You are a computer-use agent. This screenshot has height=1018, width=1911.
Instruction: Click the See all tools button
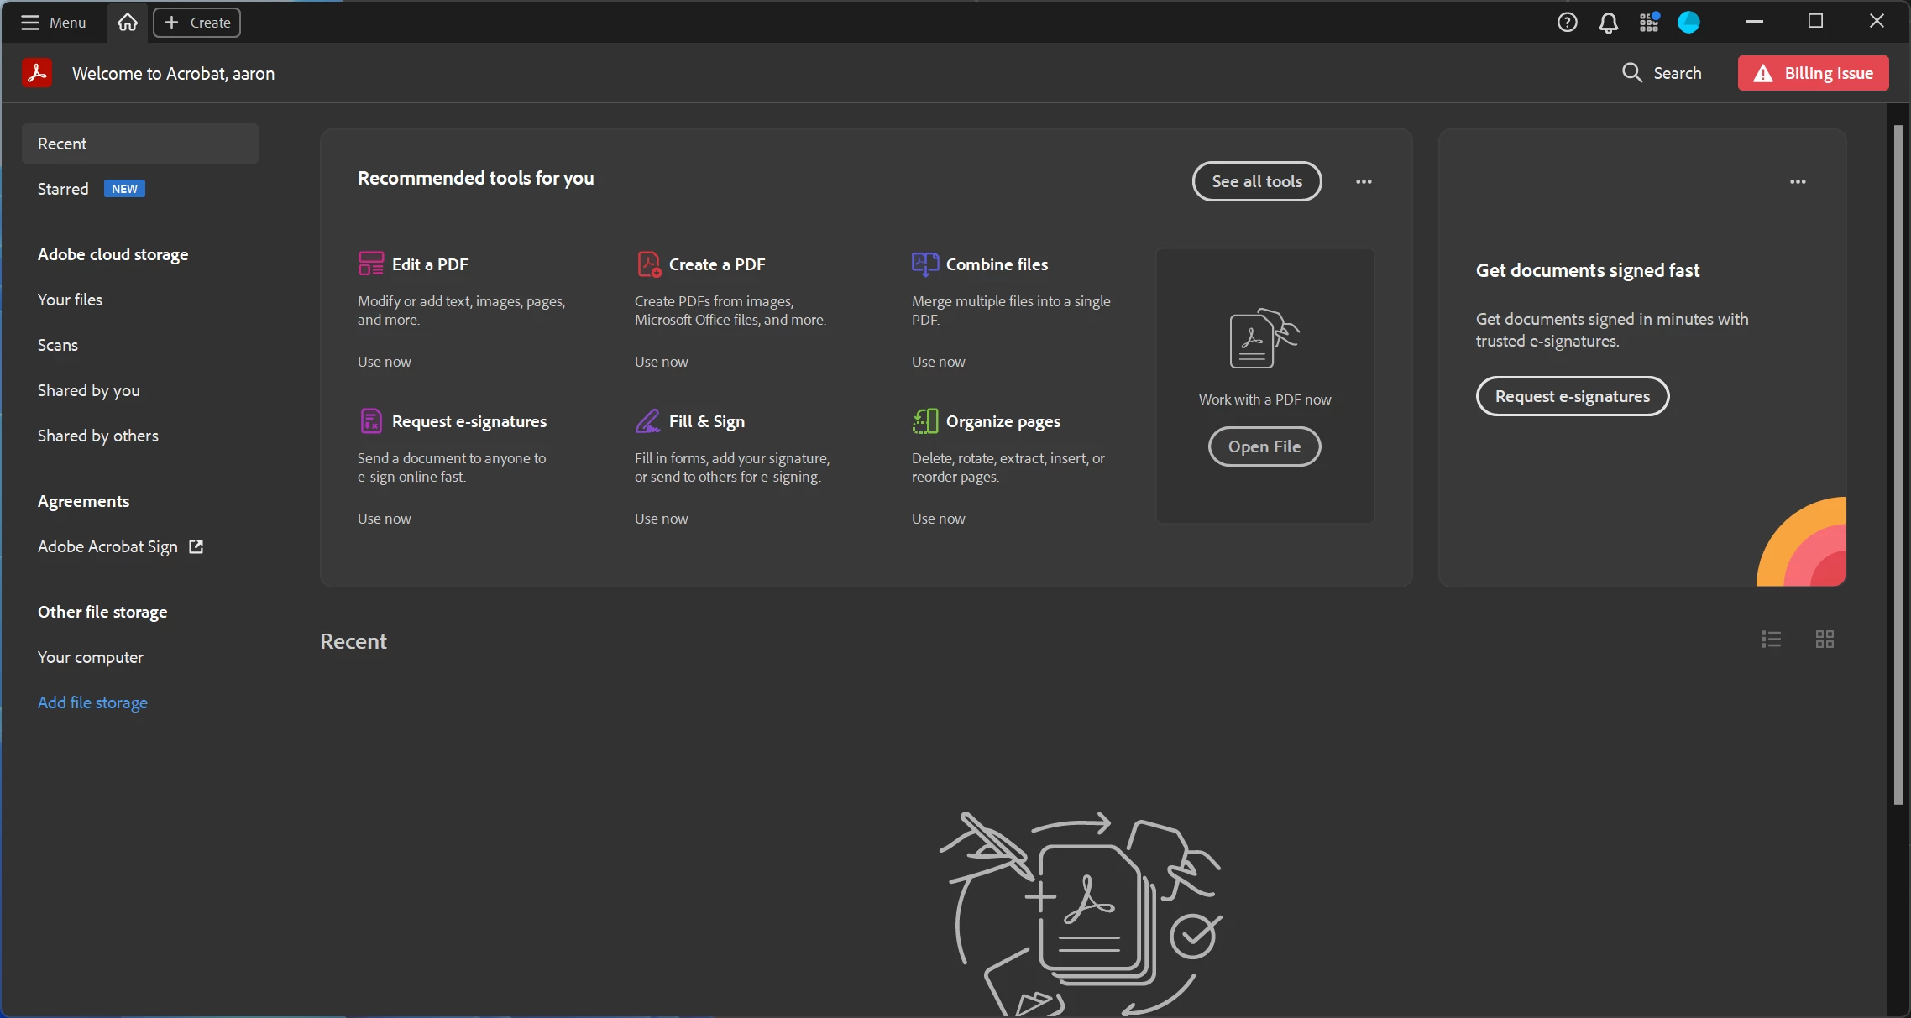coord(1256,181)
